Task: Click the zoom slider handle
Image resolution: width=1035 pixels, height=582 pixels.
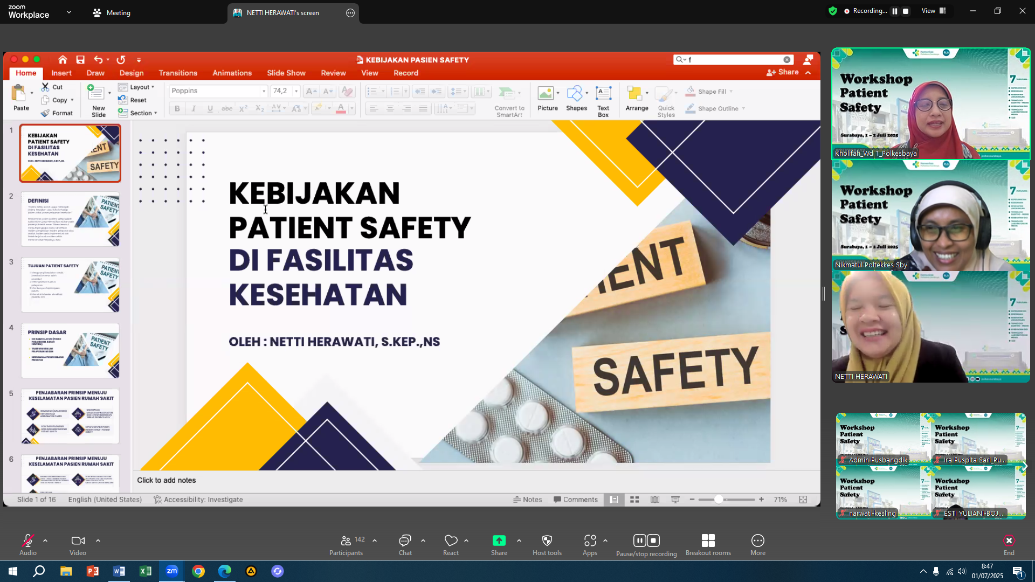Action: (x=719, y=500)
